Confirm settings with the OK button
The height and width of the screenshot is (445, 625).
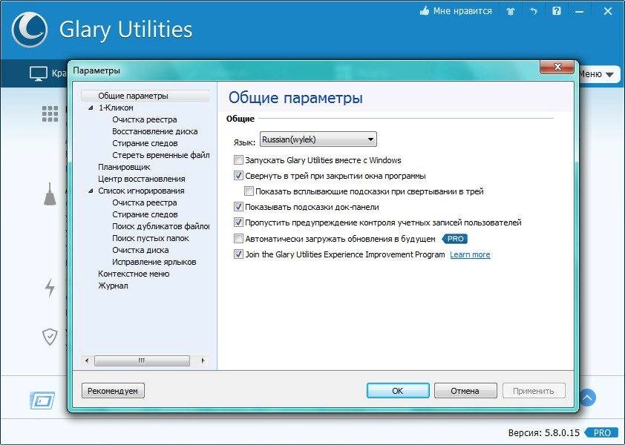click(398, 391)
